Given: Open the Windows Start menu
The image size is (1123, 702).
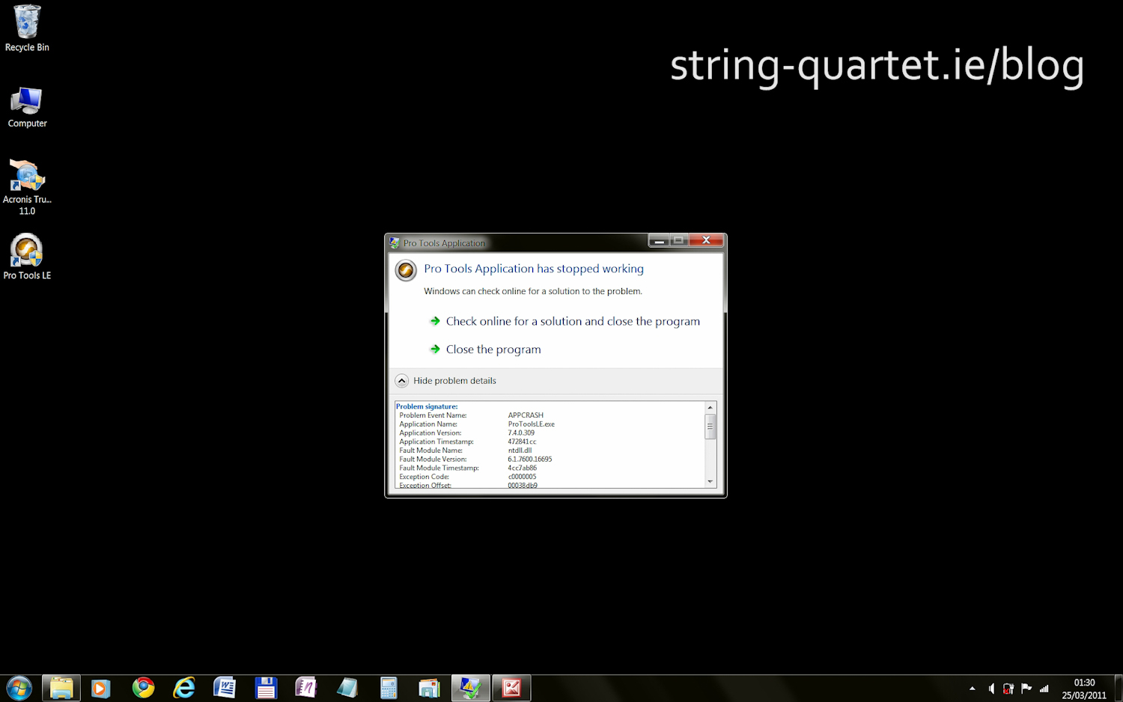Looking at the screenshot, I should coord(19,688).
